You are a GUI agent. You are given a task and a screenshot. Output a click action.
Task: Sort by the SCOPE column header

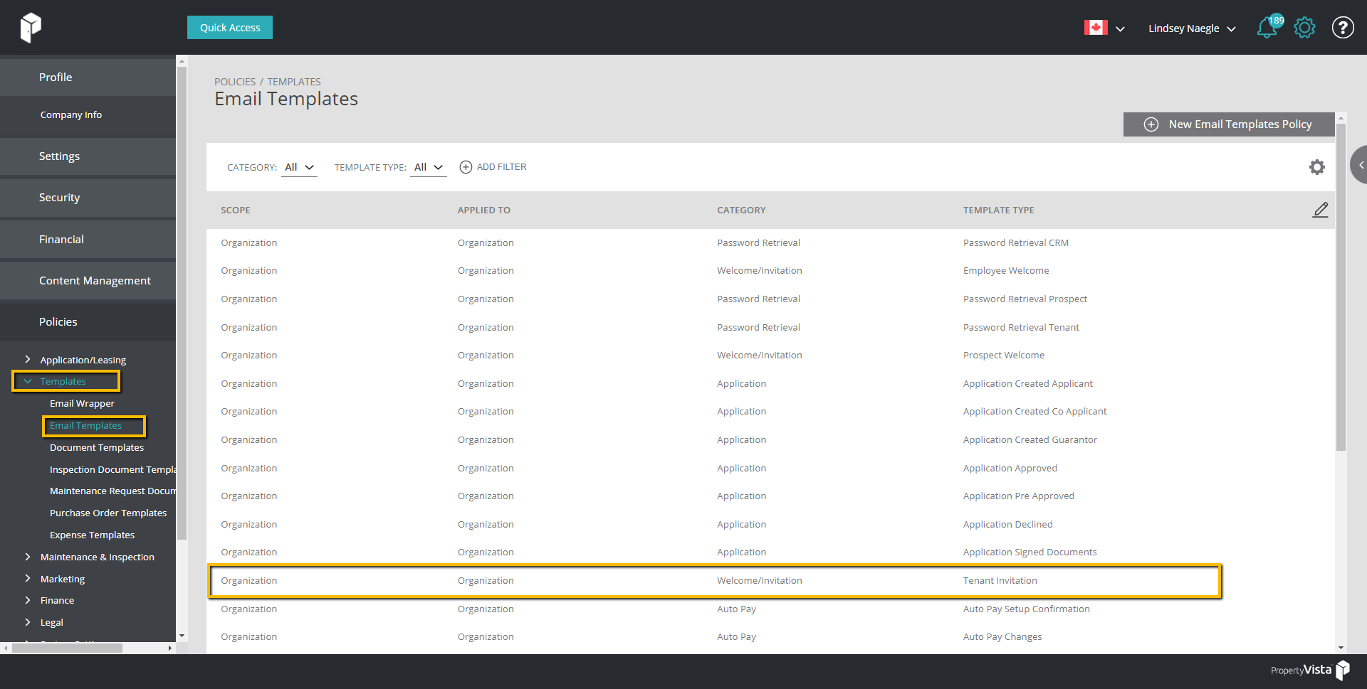coord(236,210)
